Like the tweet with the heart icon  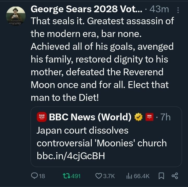click(x=98, y=176)
